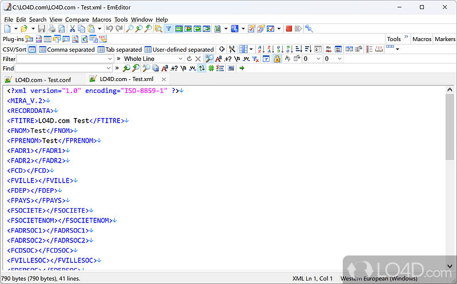Viewport: 457px width, 284px height.
Task: Open the Whole Line column dropdown
Action: (x=181, y=59)
